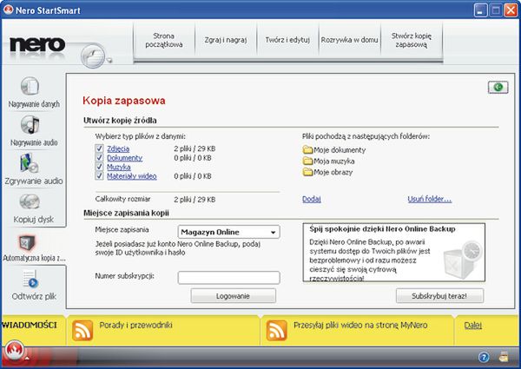Open the Materiały wideo link
This screenshot has width=521, height=369.
point(132,176)
